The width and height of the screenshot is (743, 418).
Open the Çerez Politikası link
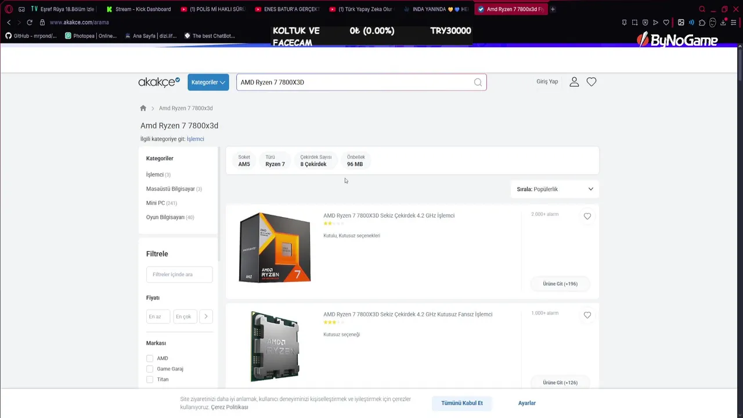tap(229, 408)
